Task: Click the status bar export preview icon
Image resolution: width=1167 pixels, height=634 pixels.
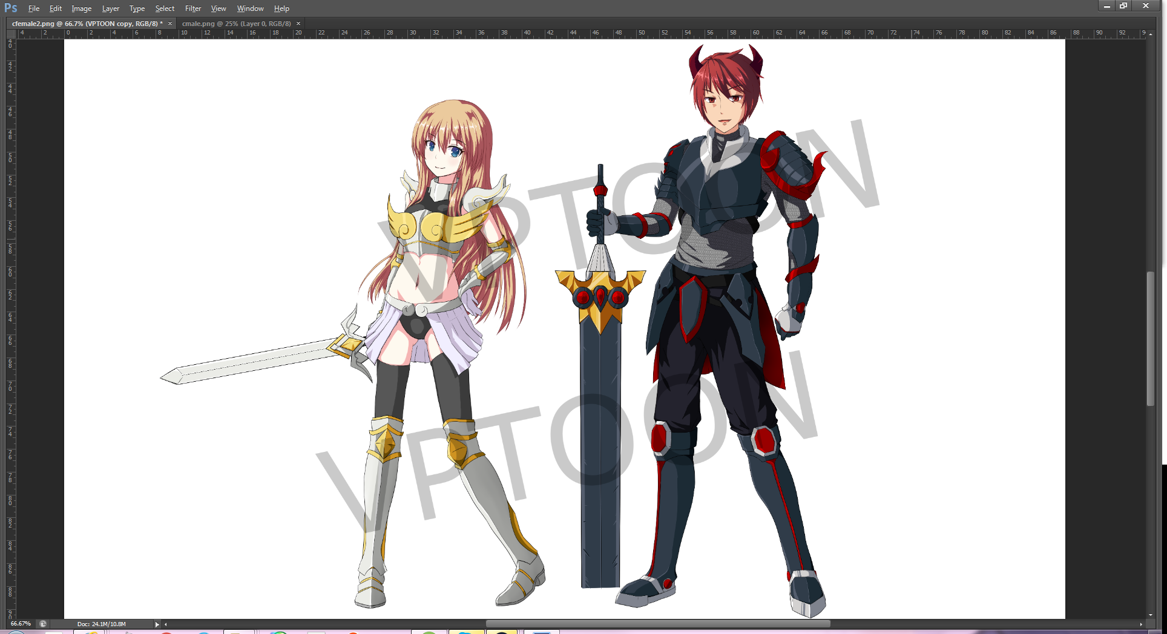Action: click(43, 624)
